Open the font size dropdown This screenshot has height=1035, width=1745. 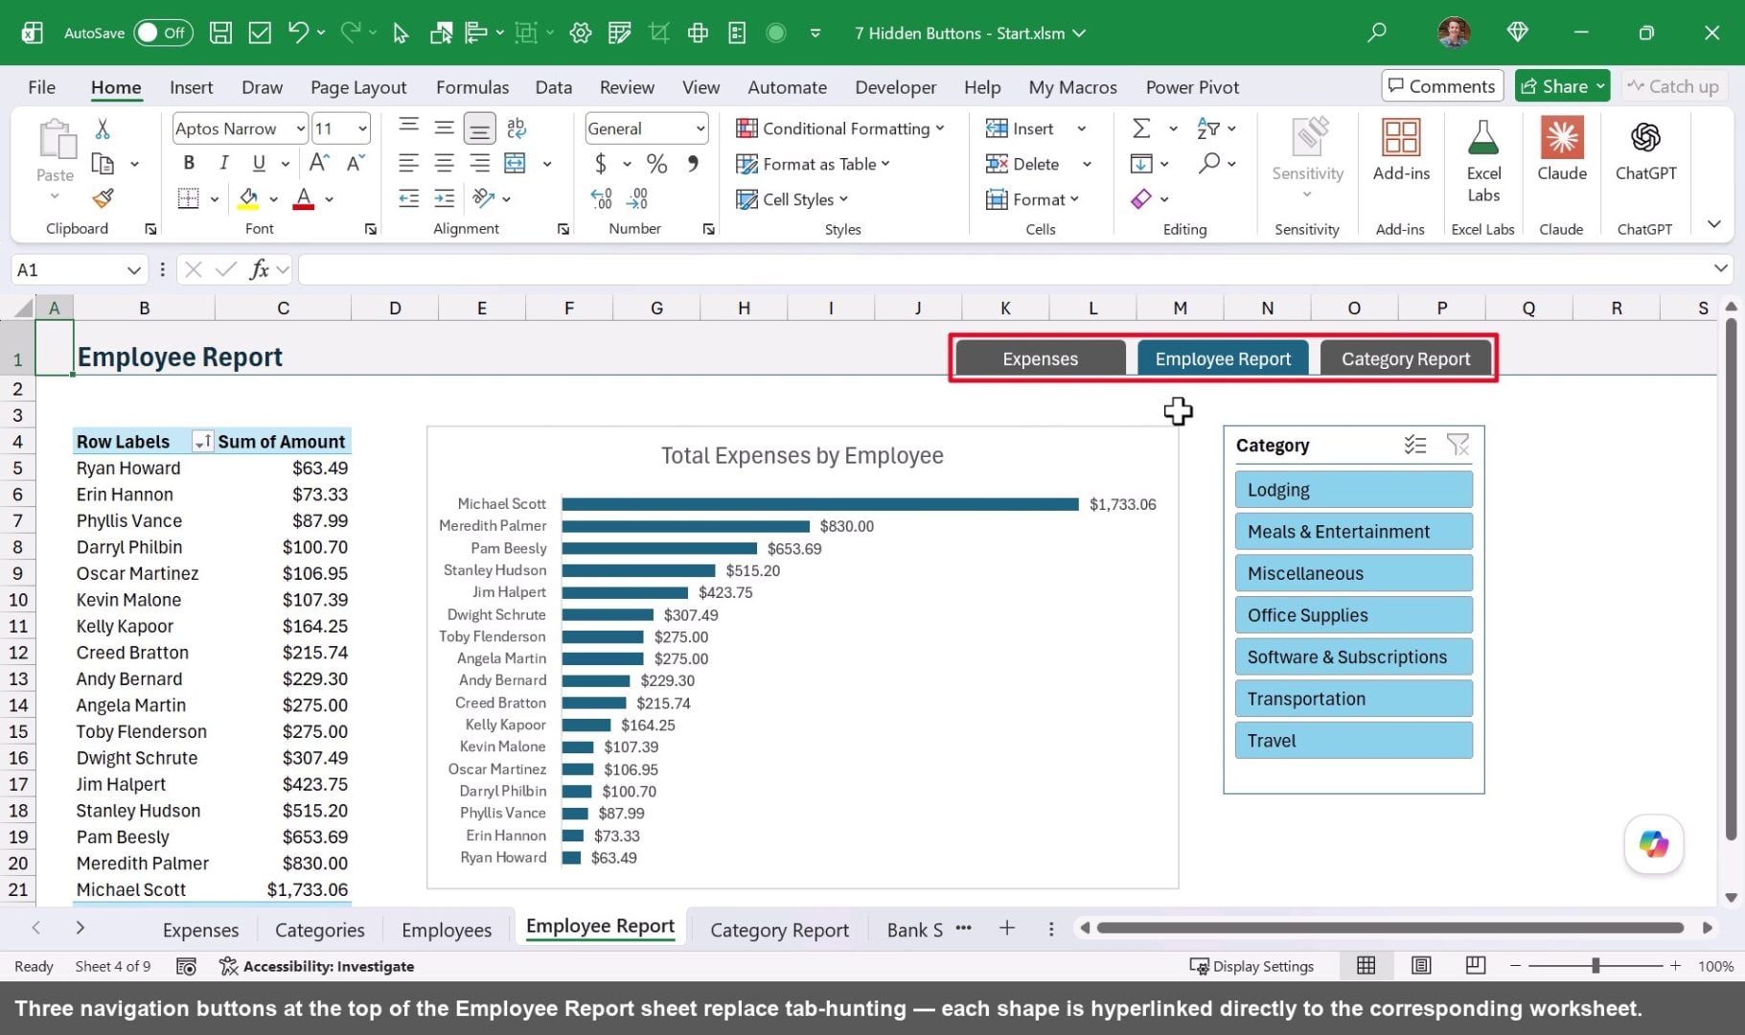tap(362, 128)
